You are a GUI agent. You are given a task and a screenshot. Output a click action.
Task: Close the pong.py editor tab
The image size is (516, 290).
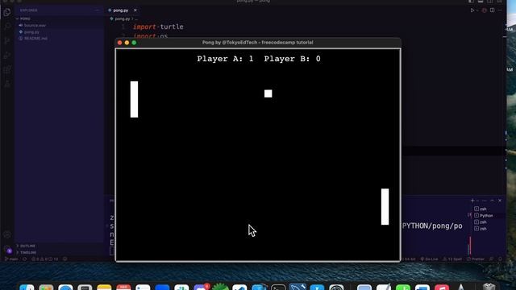tap(135, 10)
